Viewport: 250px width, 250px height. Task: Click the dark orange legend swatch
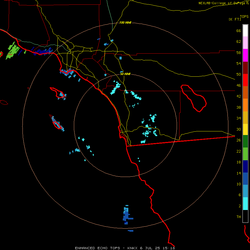click(245, 92)
